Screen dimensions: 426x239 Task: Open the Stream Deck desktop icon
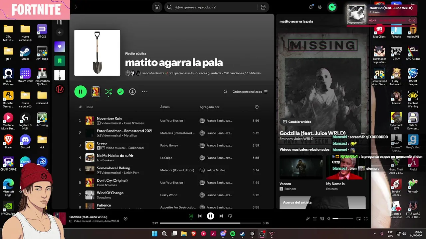pos(25,75)
